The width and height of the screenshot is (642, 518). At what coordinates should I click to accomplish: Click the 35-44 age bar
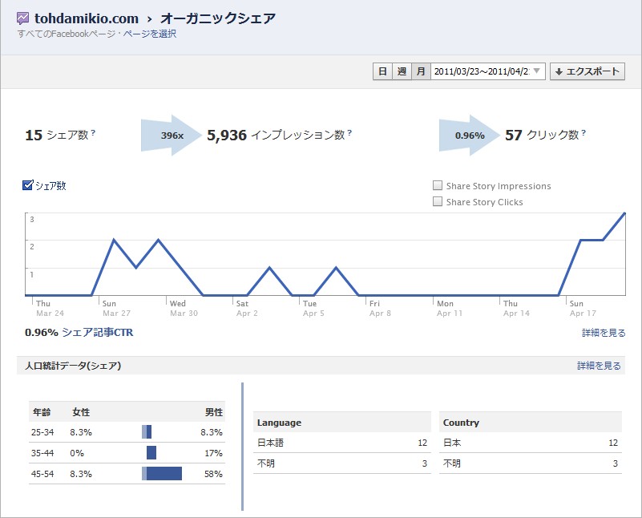point(151,452)
